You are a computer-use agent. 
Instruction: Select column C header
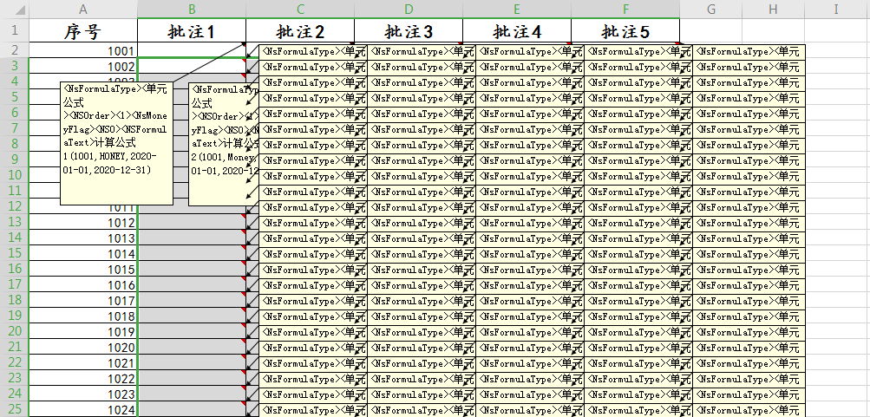click(300, 9)
